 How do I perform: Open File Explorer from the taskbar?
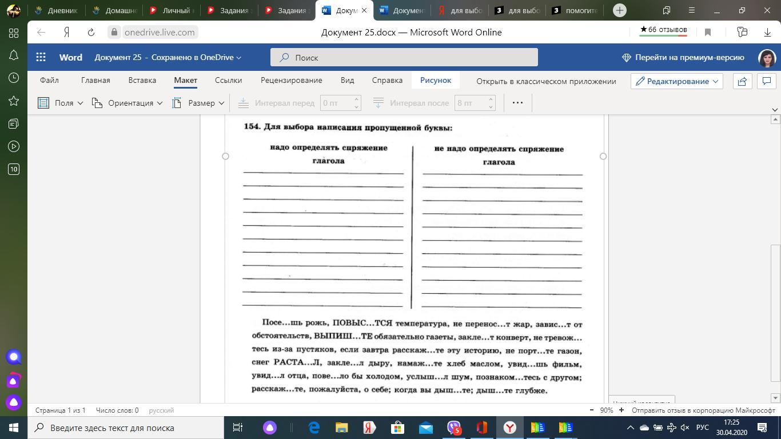pyautogui.click(x=341, y=428)
